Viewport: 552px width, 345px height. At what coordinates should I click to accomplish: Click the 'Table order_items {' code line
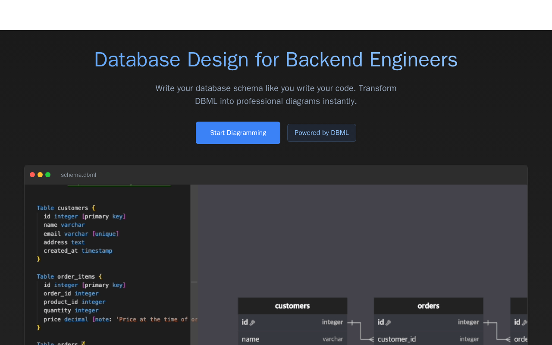coord(69,276)
